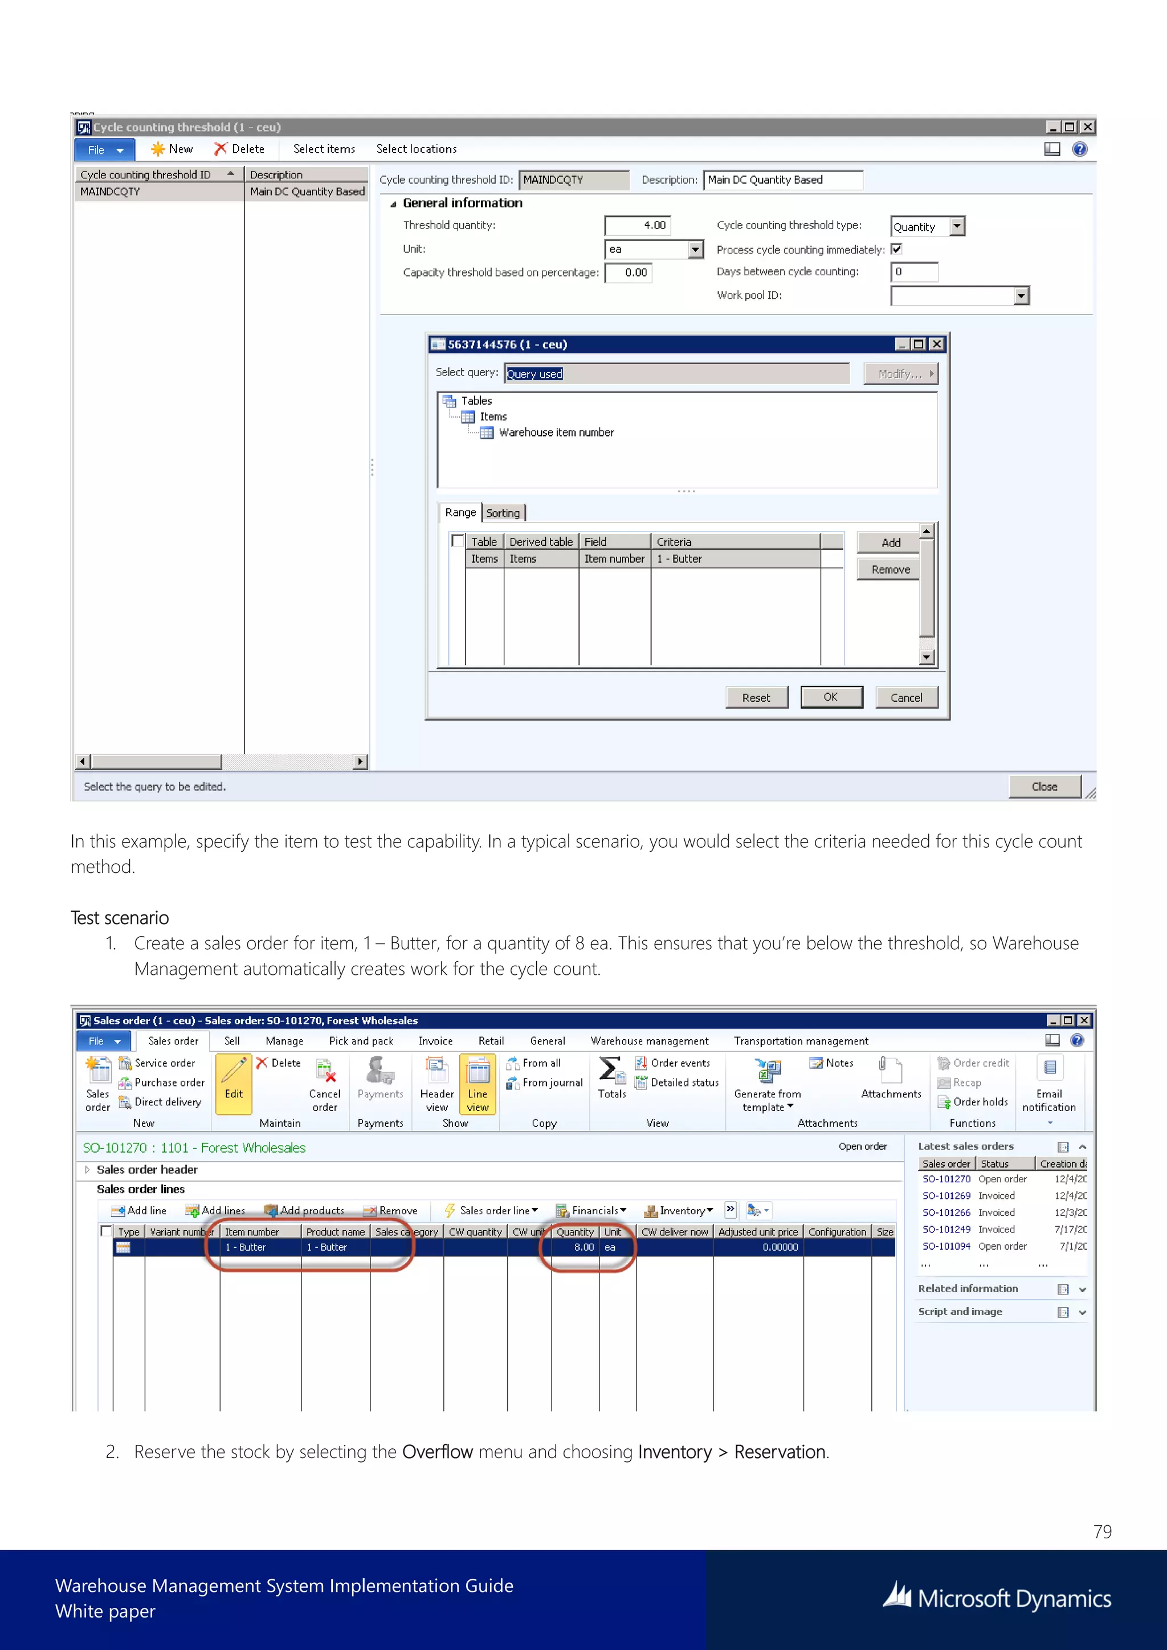This screenshot has width=1167, height=1650.
Task: Expand Sales order header section
Action: pyautogui.click(x=88, y=1169)
